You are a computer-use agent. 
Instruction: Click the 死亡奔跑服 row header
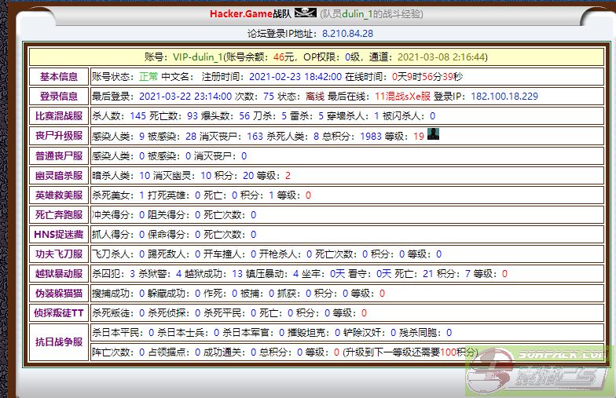click(59, 214)
